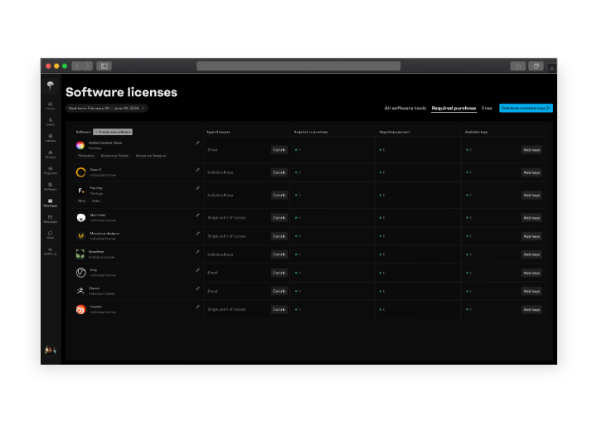This screenshot has width=597, height=431.
Task: Click Distribute available keys button
Action: tap(526, 108)
